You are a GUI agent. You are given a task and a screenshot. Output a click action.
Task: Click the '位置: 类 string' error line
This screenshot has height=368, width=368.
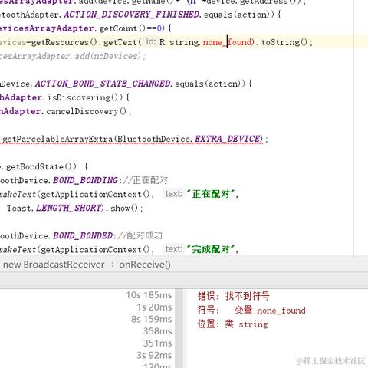(x=232, y=324)
